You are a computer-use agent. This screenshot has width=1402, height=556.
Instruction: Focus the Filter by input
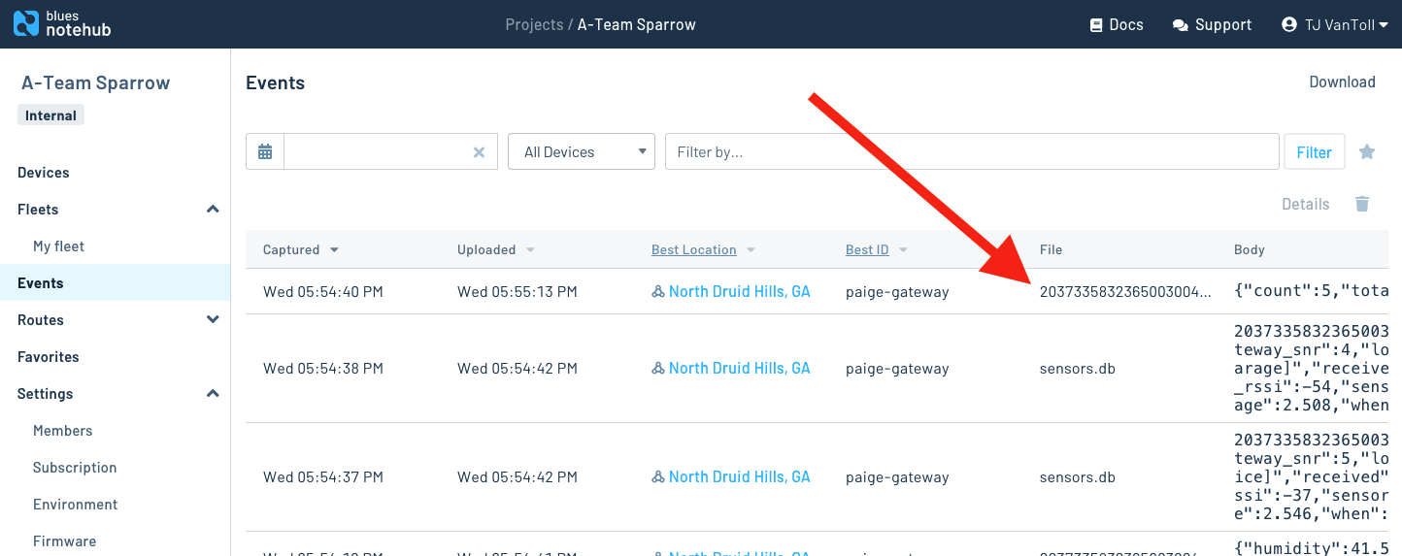[972, 151]
